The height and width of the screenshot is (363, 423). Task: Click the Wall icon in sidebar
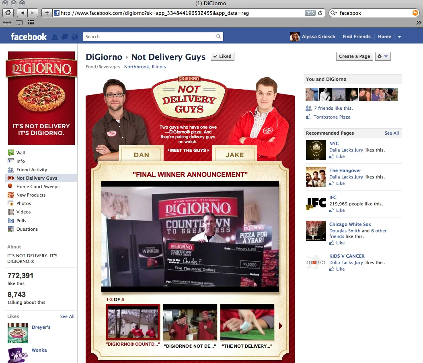point(11,153)
